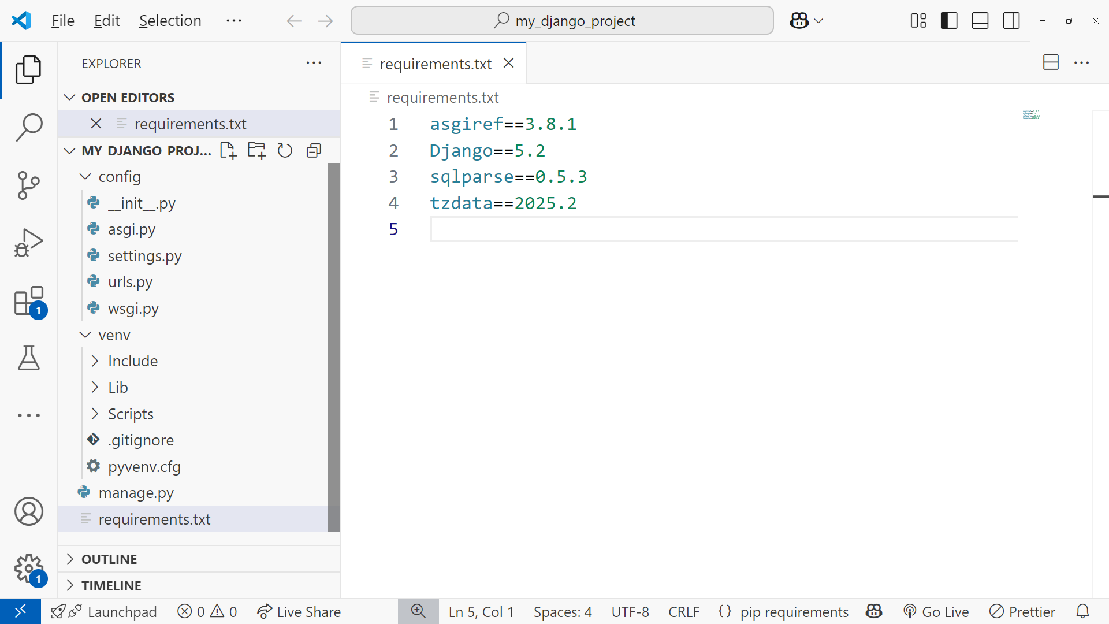The width and height of the screenshot is (1109, 624).
Task: Collapse the config folder
Action: pyautogui.click(x=85, y=177)
